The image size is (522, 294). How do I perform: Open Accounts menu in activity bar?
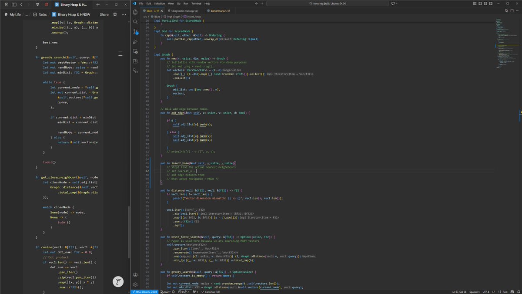click(136, 274)
